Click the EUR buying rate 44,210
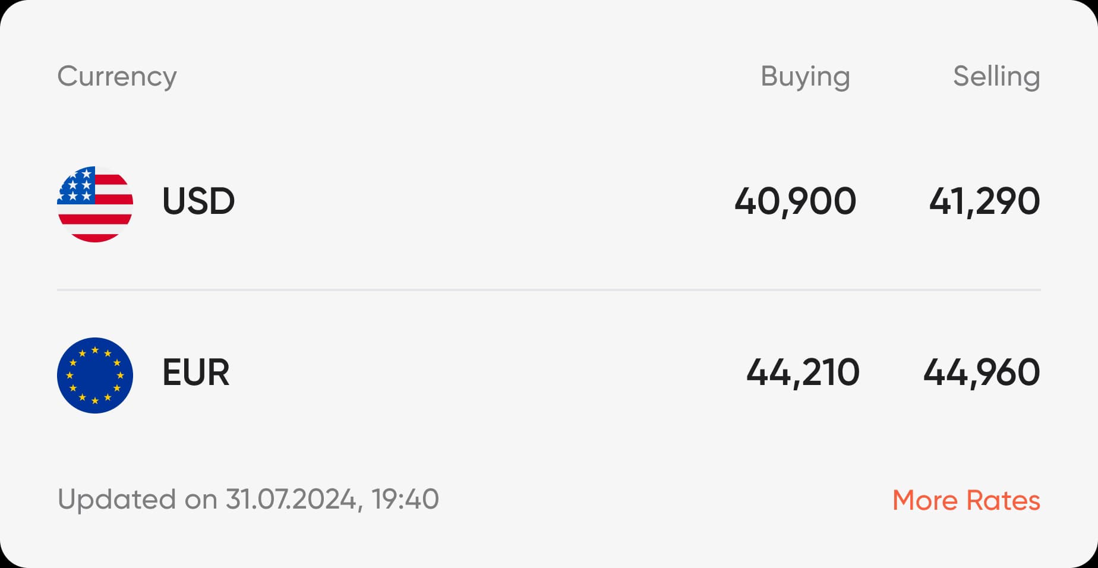The width and height of the screenshot is (1098, 568). coord(803,373)
